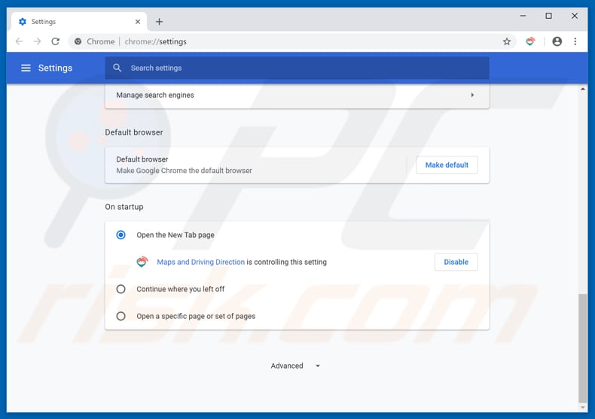
Task: Click the browser back arrow
Action: (x=20, y=41)
